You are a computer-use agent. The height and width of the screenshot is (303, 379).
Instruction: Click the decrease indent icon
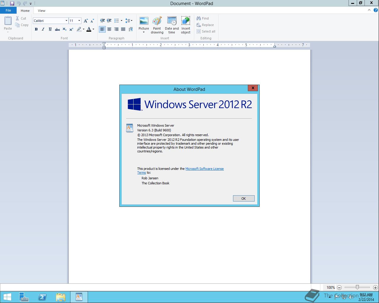102,21
